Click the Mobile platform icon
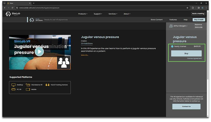The image size is (211, 122). tap(28, 89)
